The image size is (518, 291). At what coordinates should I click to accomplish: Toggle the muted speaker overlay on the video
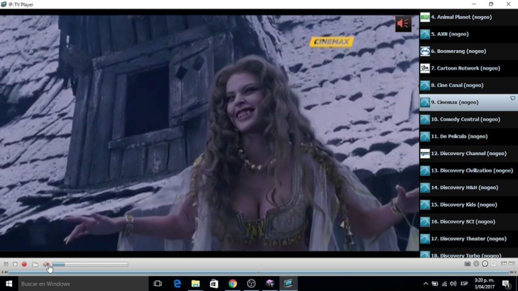click(x=403, y=23)
